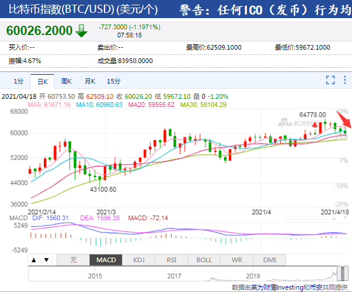Select the KDJ indicator
Image resolution: width=352 pixels, height=292 pixels.
coord(139,259)
